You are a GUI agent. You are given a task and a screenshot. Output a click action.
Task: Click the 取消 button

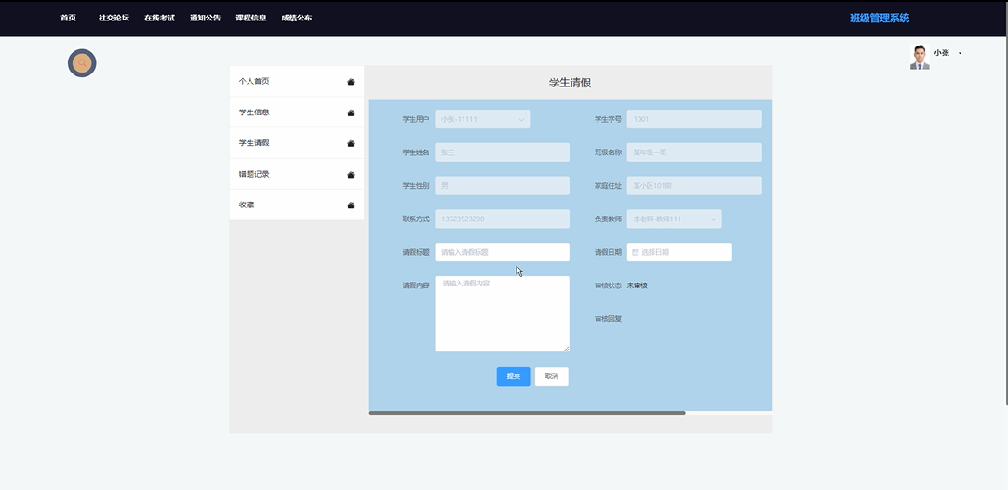[552, 377]
